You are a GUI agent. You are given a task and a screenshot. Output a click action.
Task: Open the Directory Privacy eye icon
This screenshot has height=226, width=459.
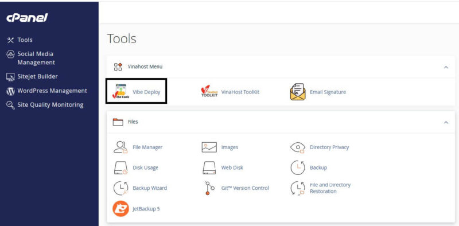click(x=298, y=147)
